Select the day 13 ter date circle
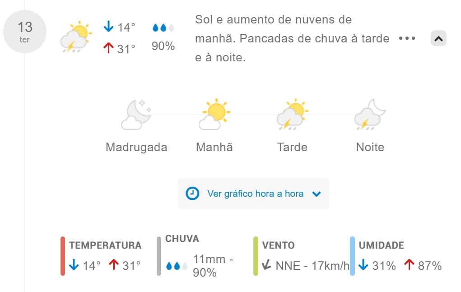The image size is (461, 292). coord(25,32)
